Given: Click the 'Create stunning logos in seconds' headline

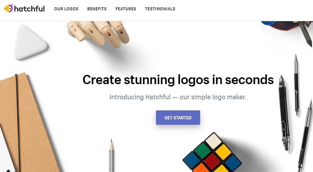Looking at the screenshot, I should (x=178, y=80).
